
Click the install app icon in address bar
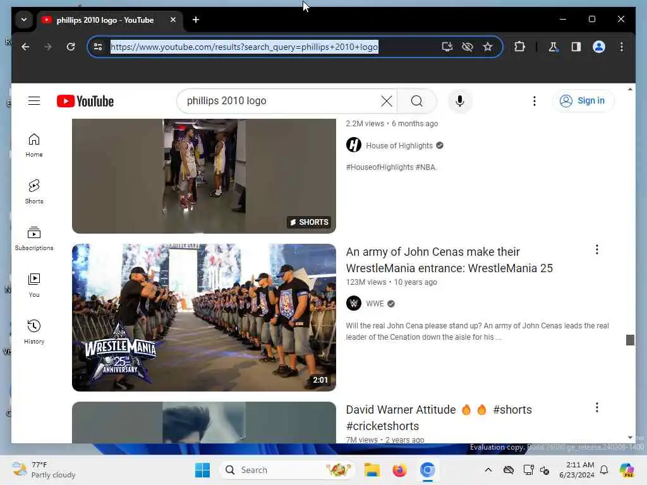447,47
